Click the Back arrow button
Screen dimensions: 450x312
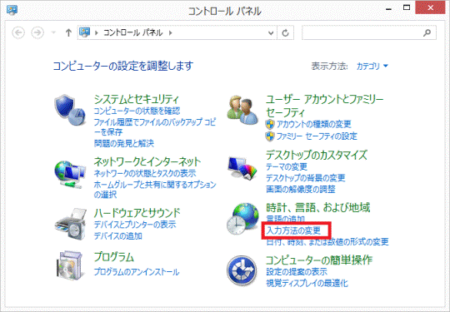click(18, 32)
